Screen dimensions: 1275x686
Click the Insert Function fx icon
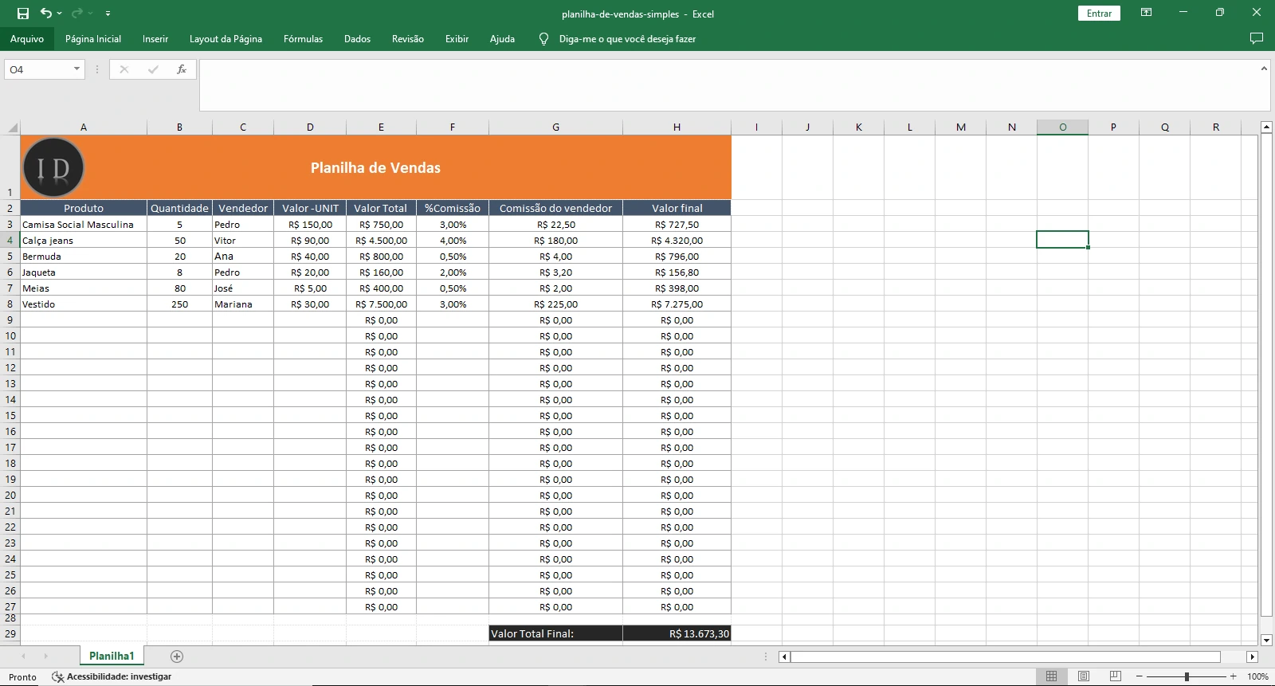coord(182,69)
